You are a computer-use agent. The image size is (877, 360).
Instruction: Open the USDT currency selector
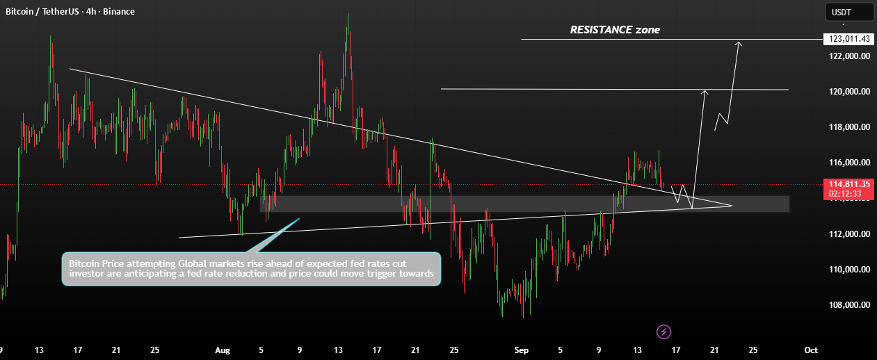(849, 11)
